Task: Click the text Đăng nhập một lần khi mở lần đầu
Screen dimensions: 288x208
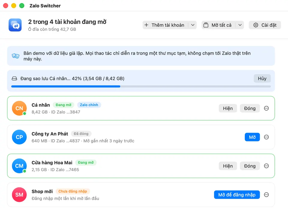Action: point(65,199)
